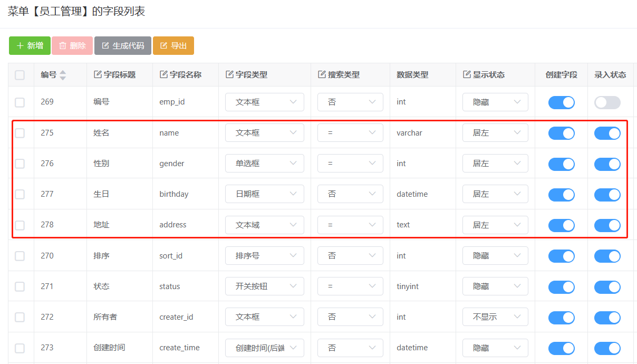637x364 pixels.
Task: Toggle 录入状态 switch for sort_id row
Action: 607,256
